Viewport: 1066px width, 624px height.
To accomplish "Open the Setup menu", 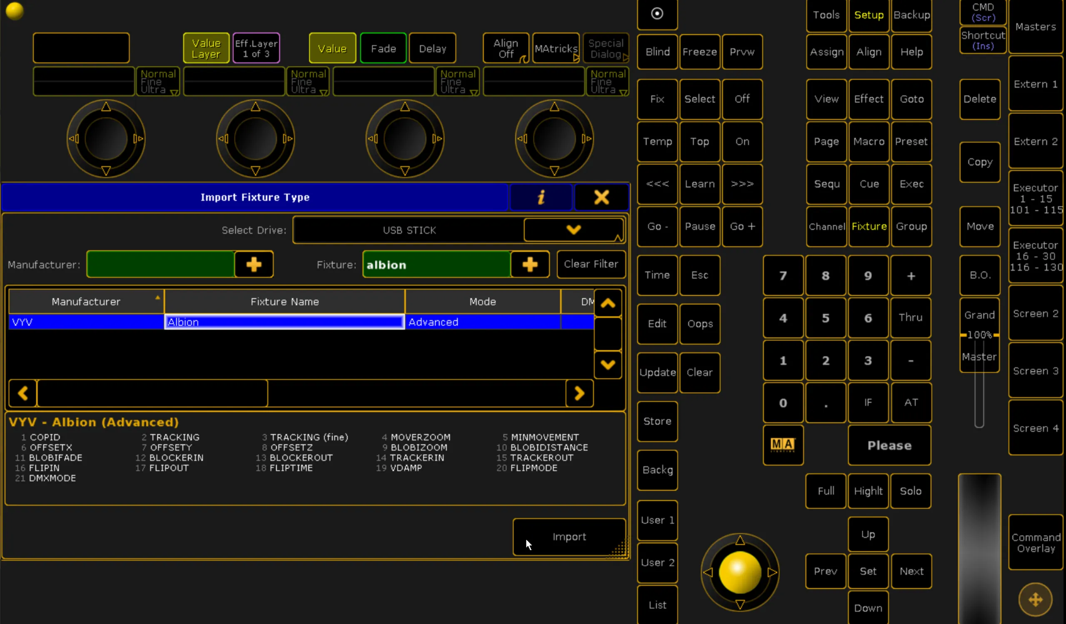I will click(x=869, y=15).
